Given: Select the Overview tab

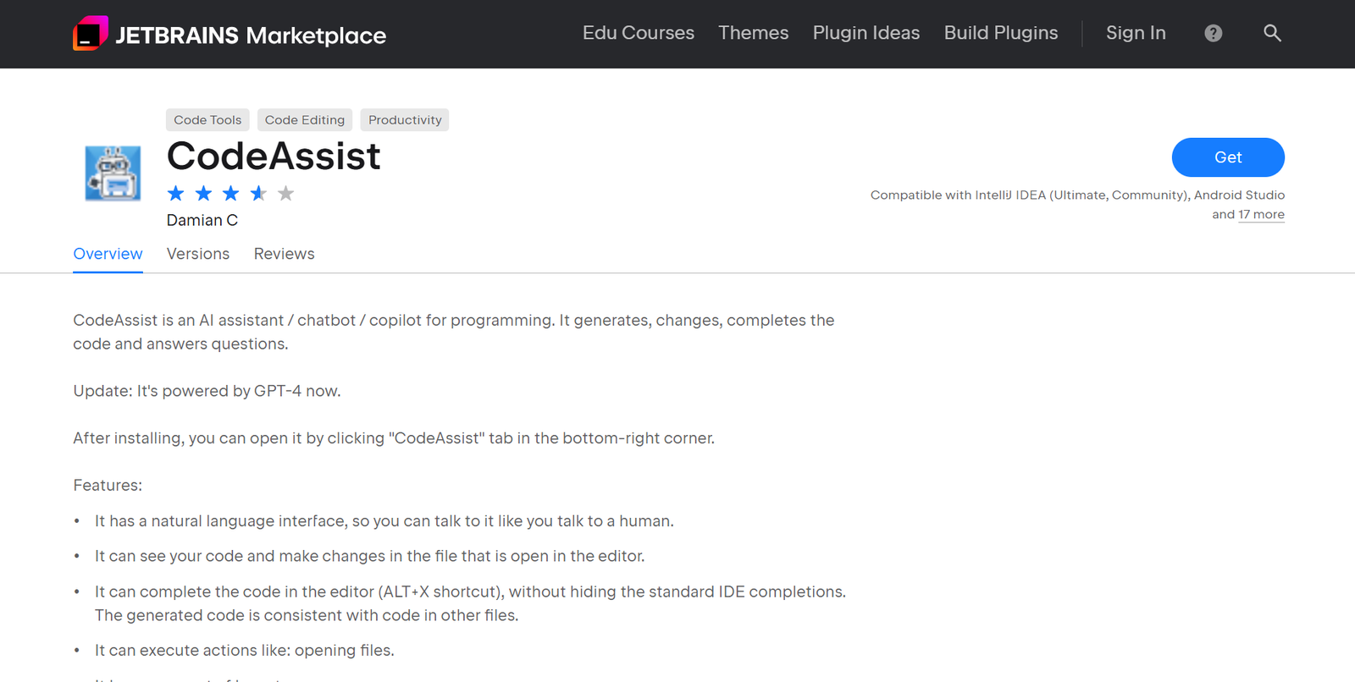Looking at the screenshot, I should pos(108,254).
